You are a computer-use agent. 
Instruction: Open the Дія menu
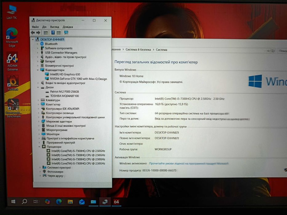(x=44, y=27)
